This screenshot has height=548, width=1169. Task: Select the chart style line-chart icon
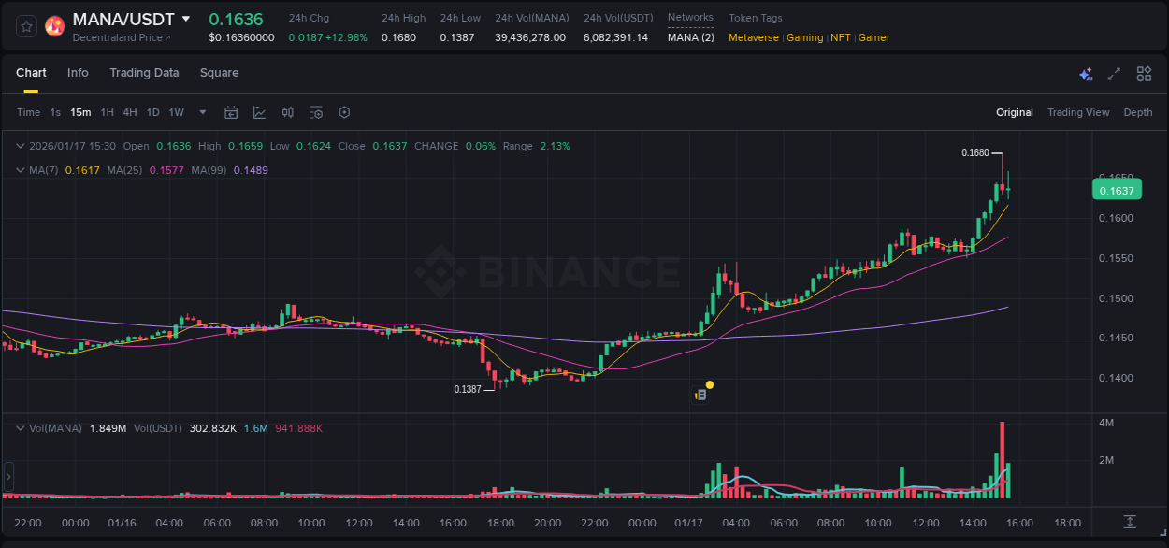[x=259, y=112]
